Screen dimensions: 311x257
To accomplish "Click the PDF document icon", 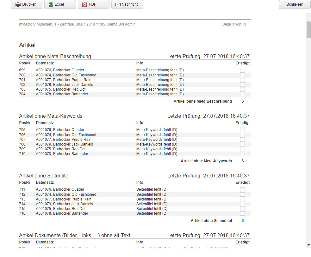I will (84, 4).
